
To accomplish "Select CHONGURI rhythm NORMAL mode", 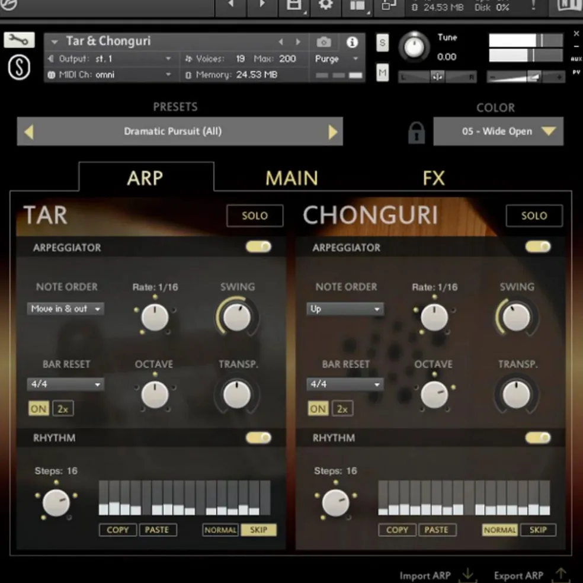I will pyautogui.click(x=499, y=530).
